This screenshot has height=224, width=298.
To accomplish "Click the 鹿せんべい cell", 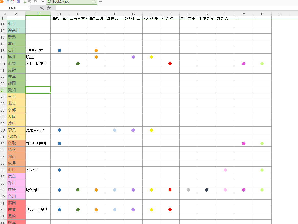I will point(38,130).
